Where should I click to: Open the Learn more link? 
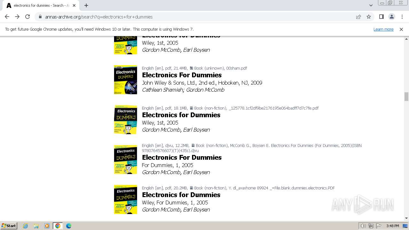coord(383,29)
